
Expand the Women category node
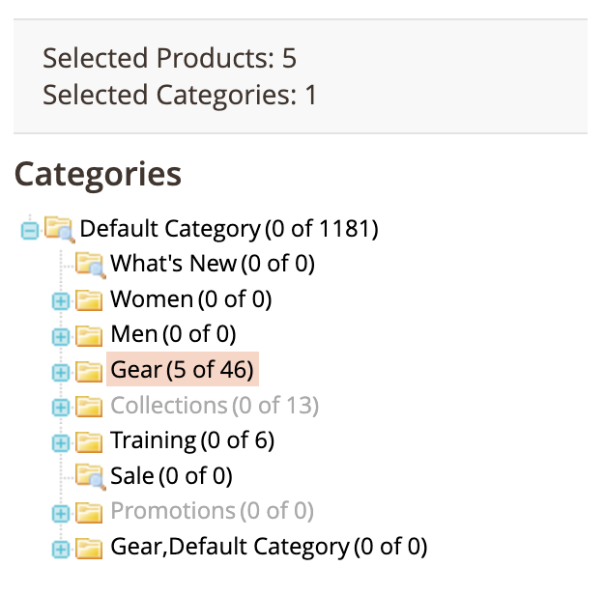(x=60, y=301)
